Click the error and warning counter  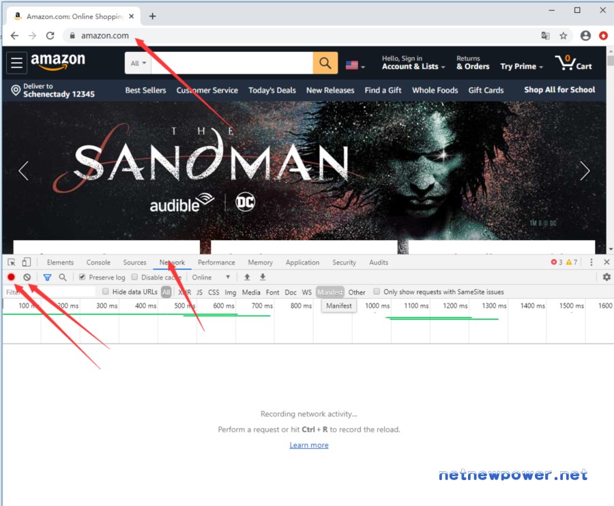coord(564,262)
